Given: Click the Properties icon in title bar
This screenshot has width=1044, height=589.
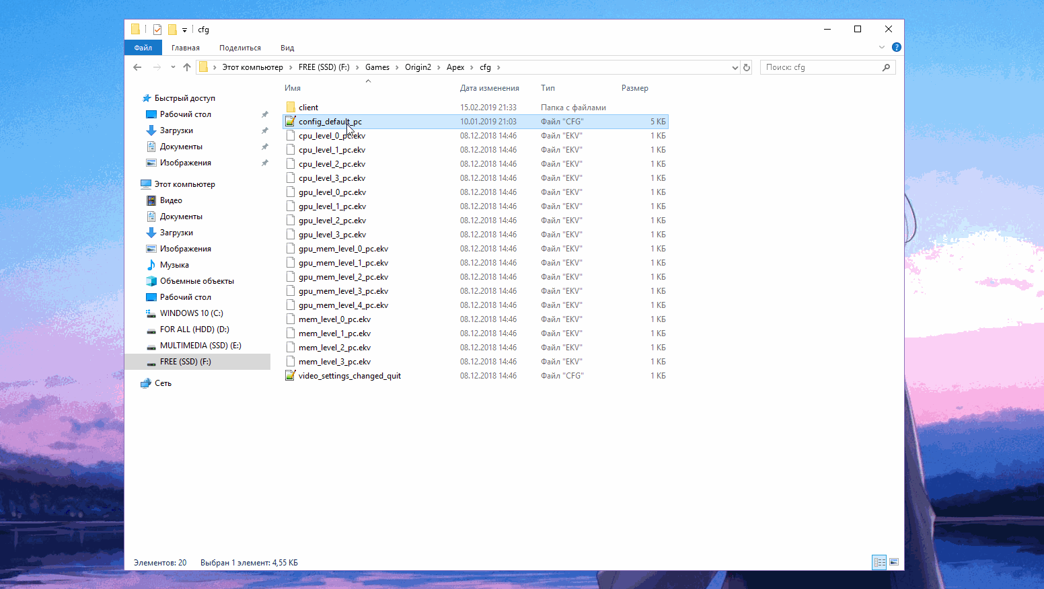Looking at the screenshot, I should [x=157, y=30].
